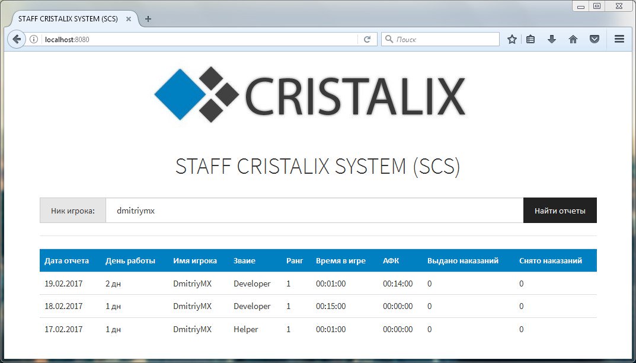Click the Ранг column header

click(x=295, y=260)
